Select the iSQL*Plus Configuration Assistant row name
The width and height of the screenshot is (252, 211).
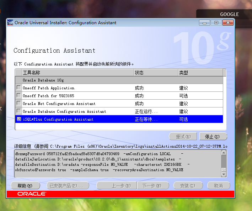click(58, 119)
